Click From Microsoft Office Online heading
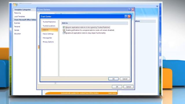185x104 pixels. tap(25, 20)
